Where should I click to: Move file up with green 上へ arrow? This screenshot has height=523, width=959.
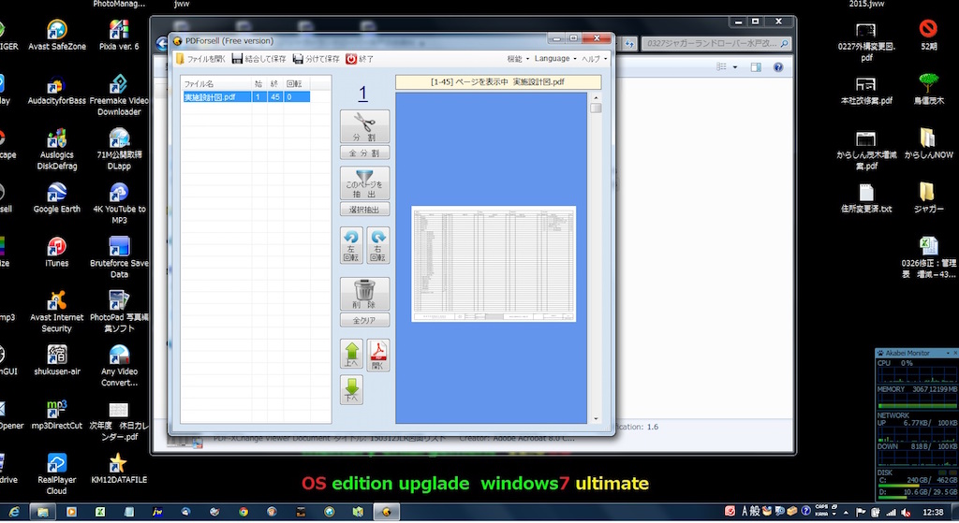point(352,355)
